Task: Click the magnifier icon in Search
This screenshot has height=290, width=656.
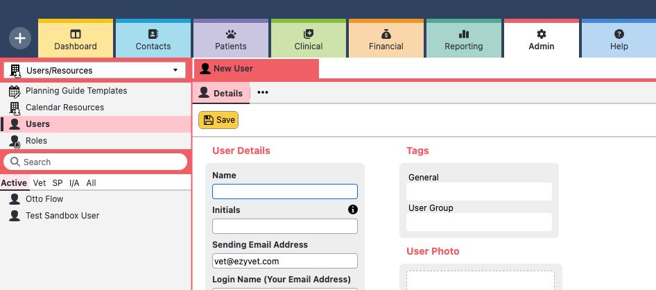Action: 15,162
